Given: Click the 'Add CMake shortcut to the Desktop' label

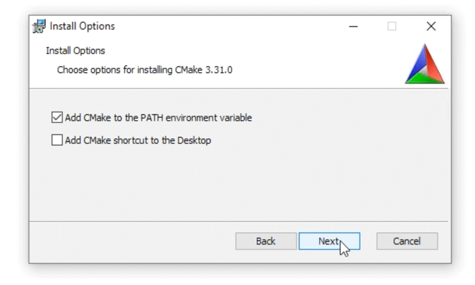Looking at the screenshot, I should click(x=138, y=140).
